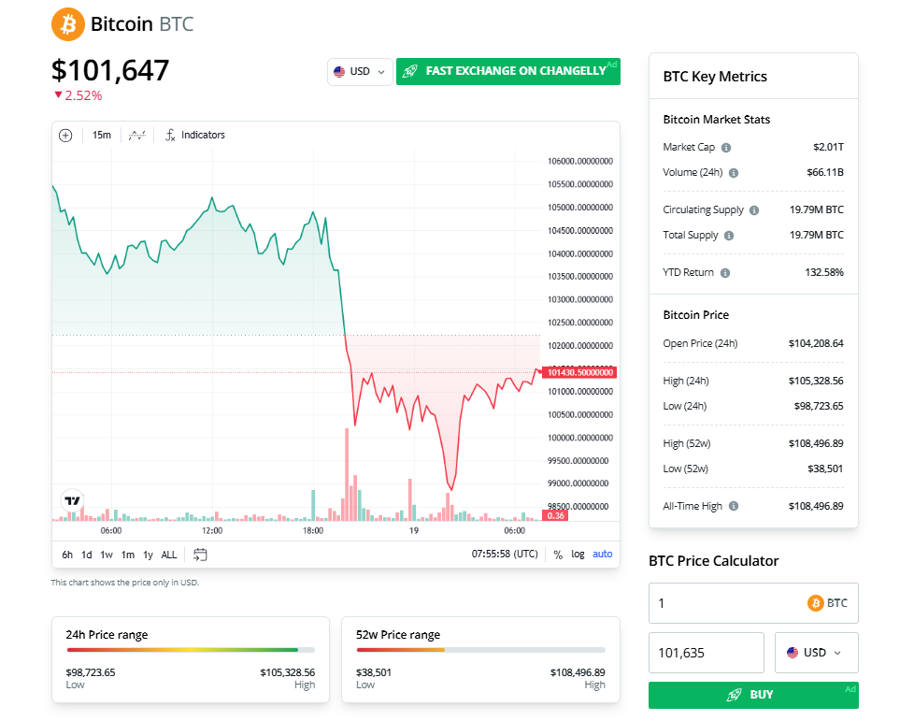Show Circulating Supply info icon

point(753,210)
